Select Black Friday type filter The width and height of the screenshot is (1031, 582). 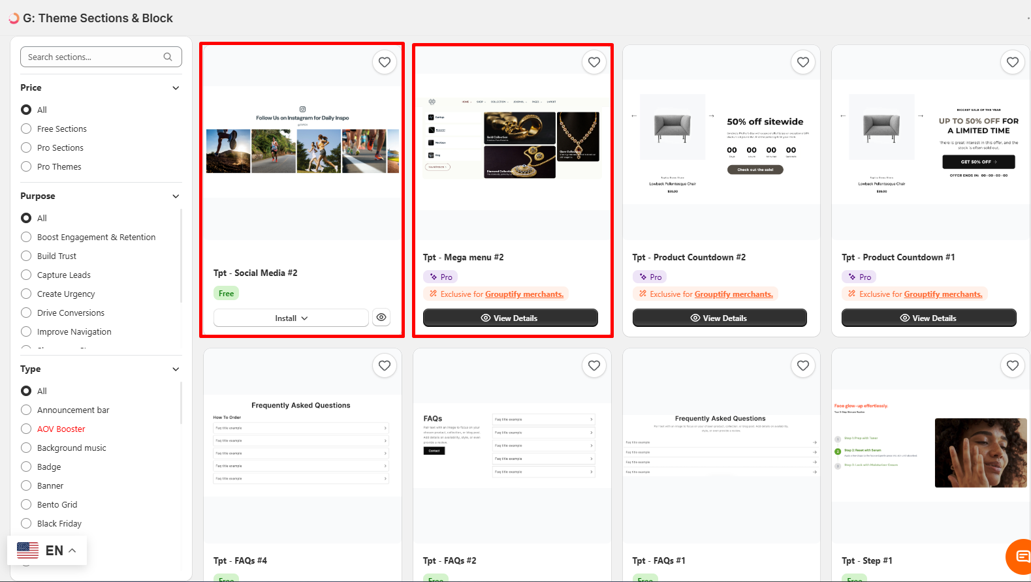[26, 523]
